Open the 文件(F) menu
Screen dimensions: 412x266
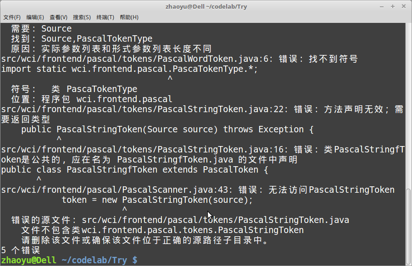[12, 17]
